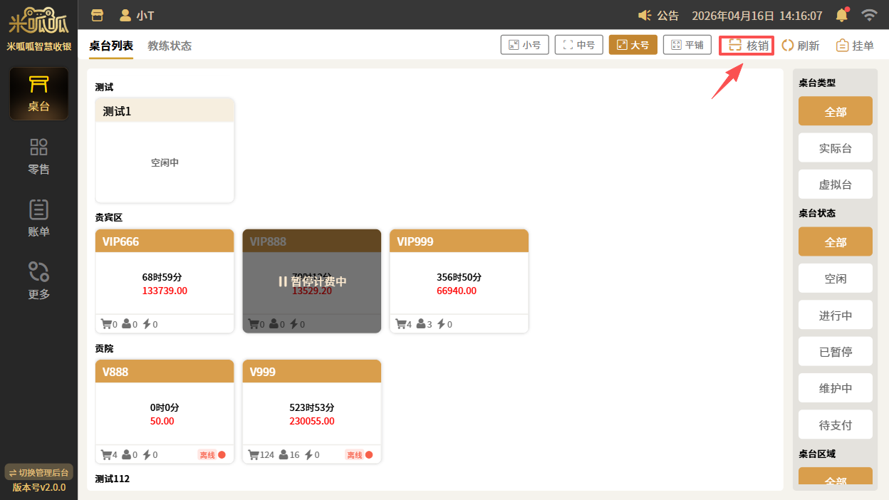Viewport: 889px width, 500px height.
Task: Go to 账单 bills section
Action: [x=38, y=219]
